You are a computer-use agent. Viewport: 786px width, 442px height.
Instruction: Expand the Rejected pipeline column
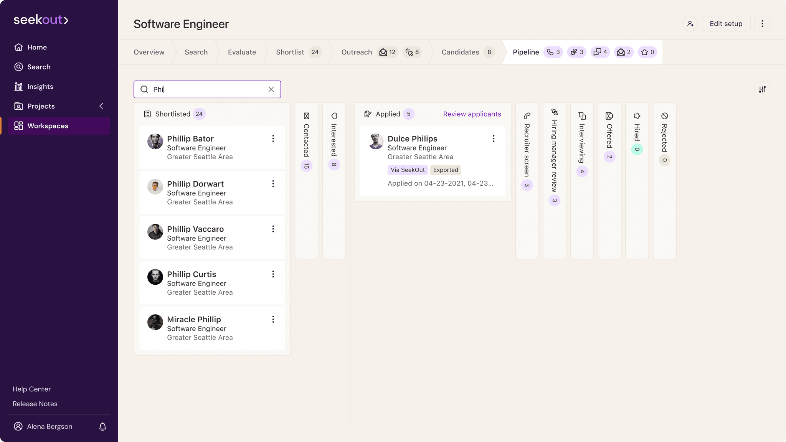(664, 137)
